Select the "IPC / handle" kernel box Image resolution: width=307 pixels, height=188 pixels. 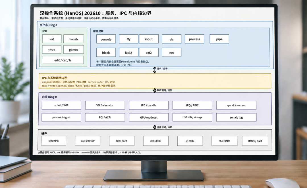149,105
